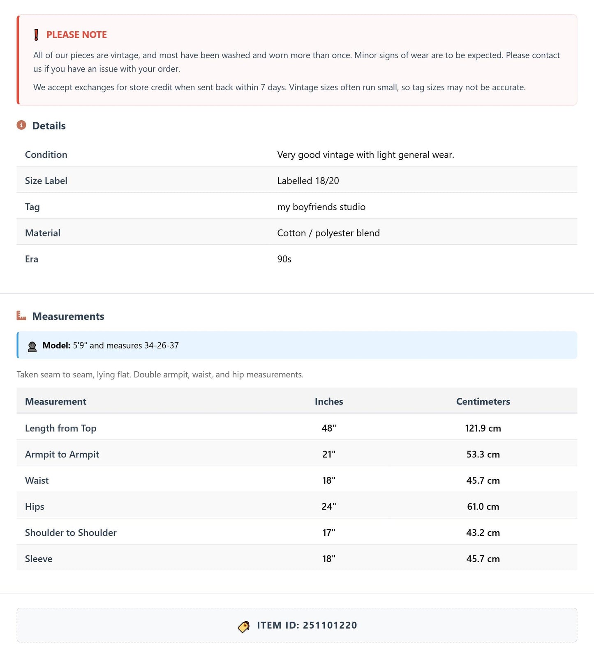Click the ITEM ID 251101220 text
Viewport: 594px width, 657px height.
(307, 625)
